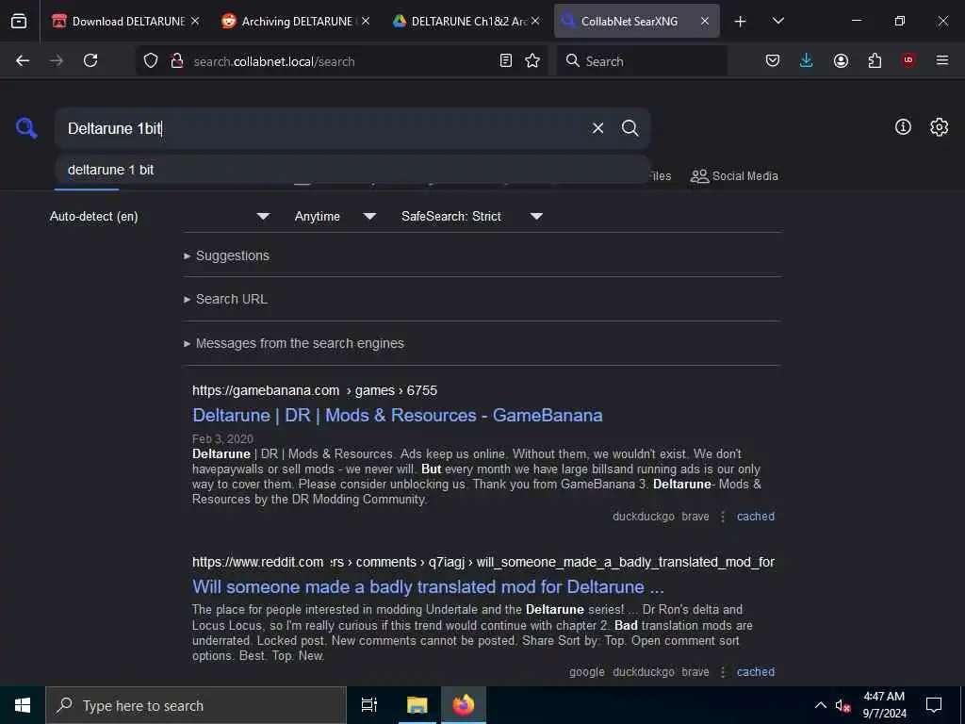Open a new browser tab
Image resolution: width=965 pixels, height=724 pixels.
(741, 22)
